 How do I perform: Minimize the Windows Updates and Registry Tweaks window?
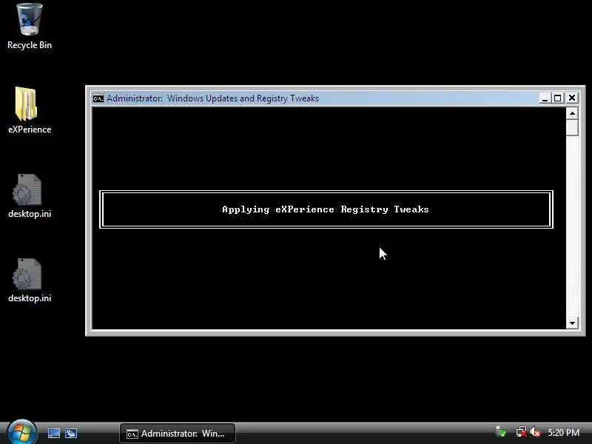point(545,98)
